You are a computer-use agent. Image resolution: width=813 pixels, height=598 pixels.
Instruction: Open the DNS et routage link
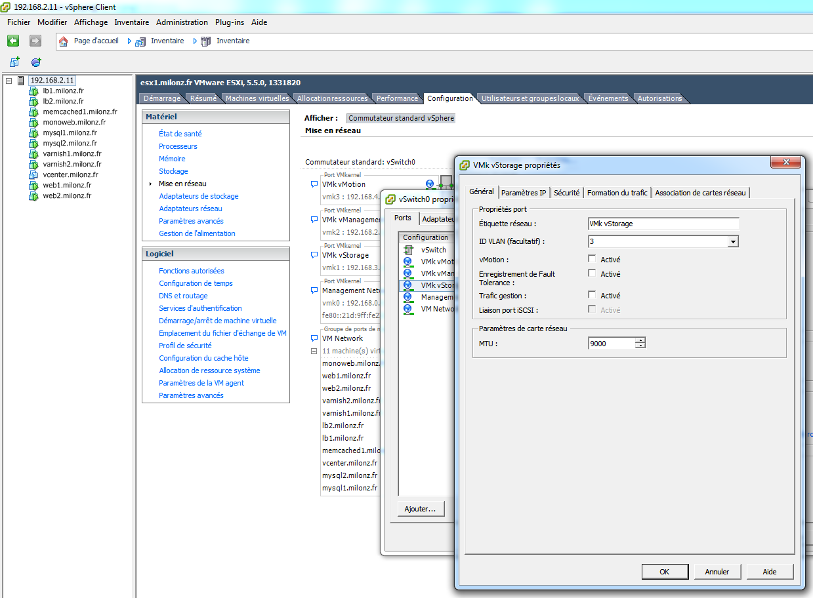tap(183, 296)
